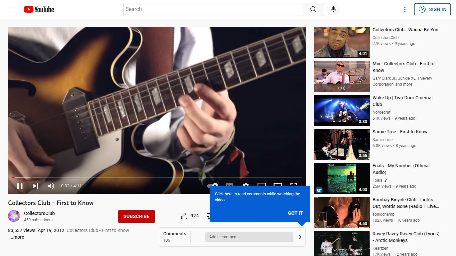Open "Ravey Ravey Ravey Club (Lyrics)" title
Image resolution: width=456 pixels, height=256 pixels.
[406, 237]
